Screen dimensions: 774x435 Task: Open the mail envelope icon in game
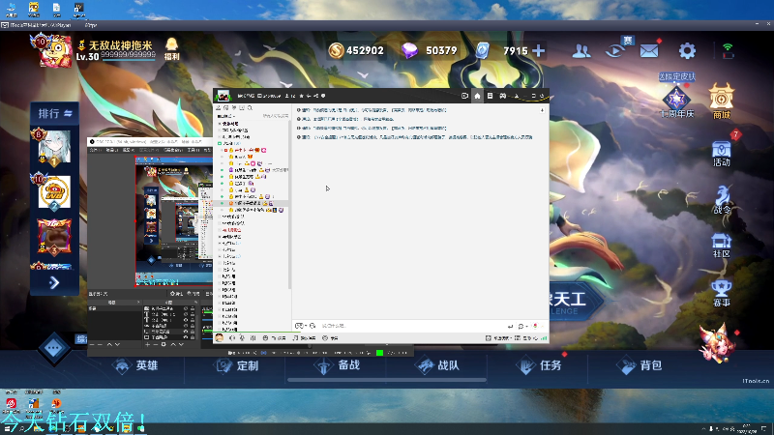coord(649,50)
